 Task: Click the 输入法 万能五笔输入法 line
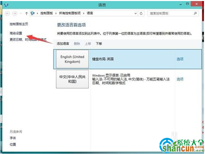131,79
